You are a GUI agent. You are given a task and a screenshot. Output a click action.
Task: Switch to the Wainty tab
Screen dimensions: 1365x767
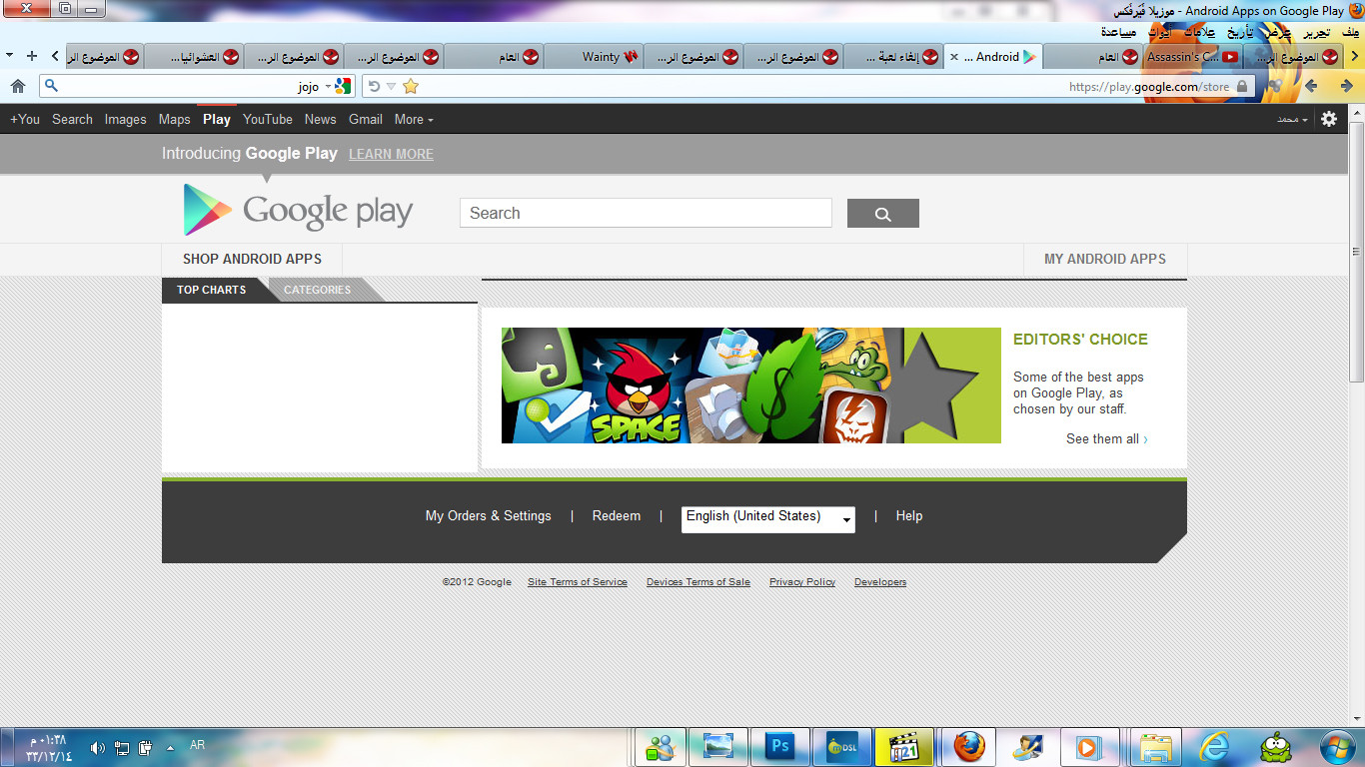click(594, 57)
